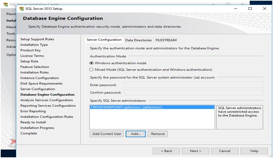The width and height of the screenshot is (273, 158).
Task: Close the SQL Server 2012 Setup window
Action: tap(264, 8)
